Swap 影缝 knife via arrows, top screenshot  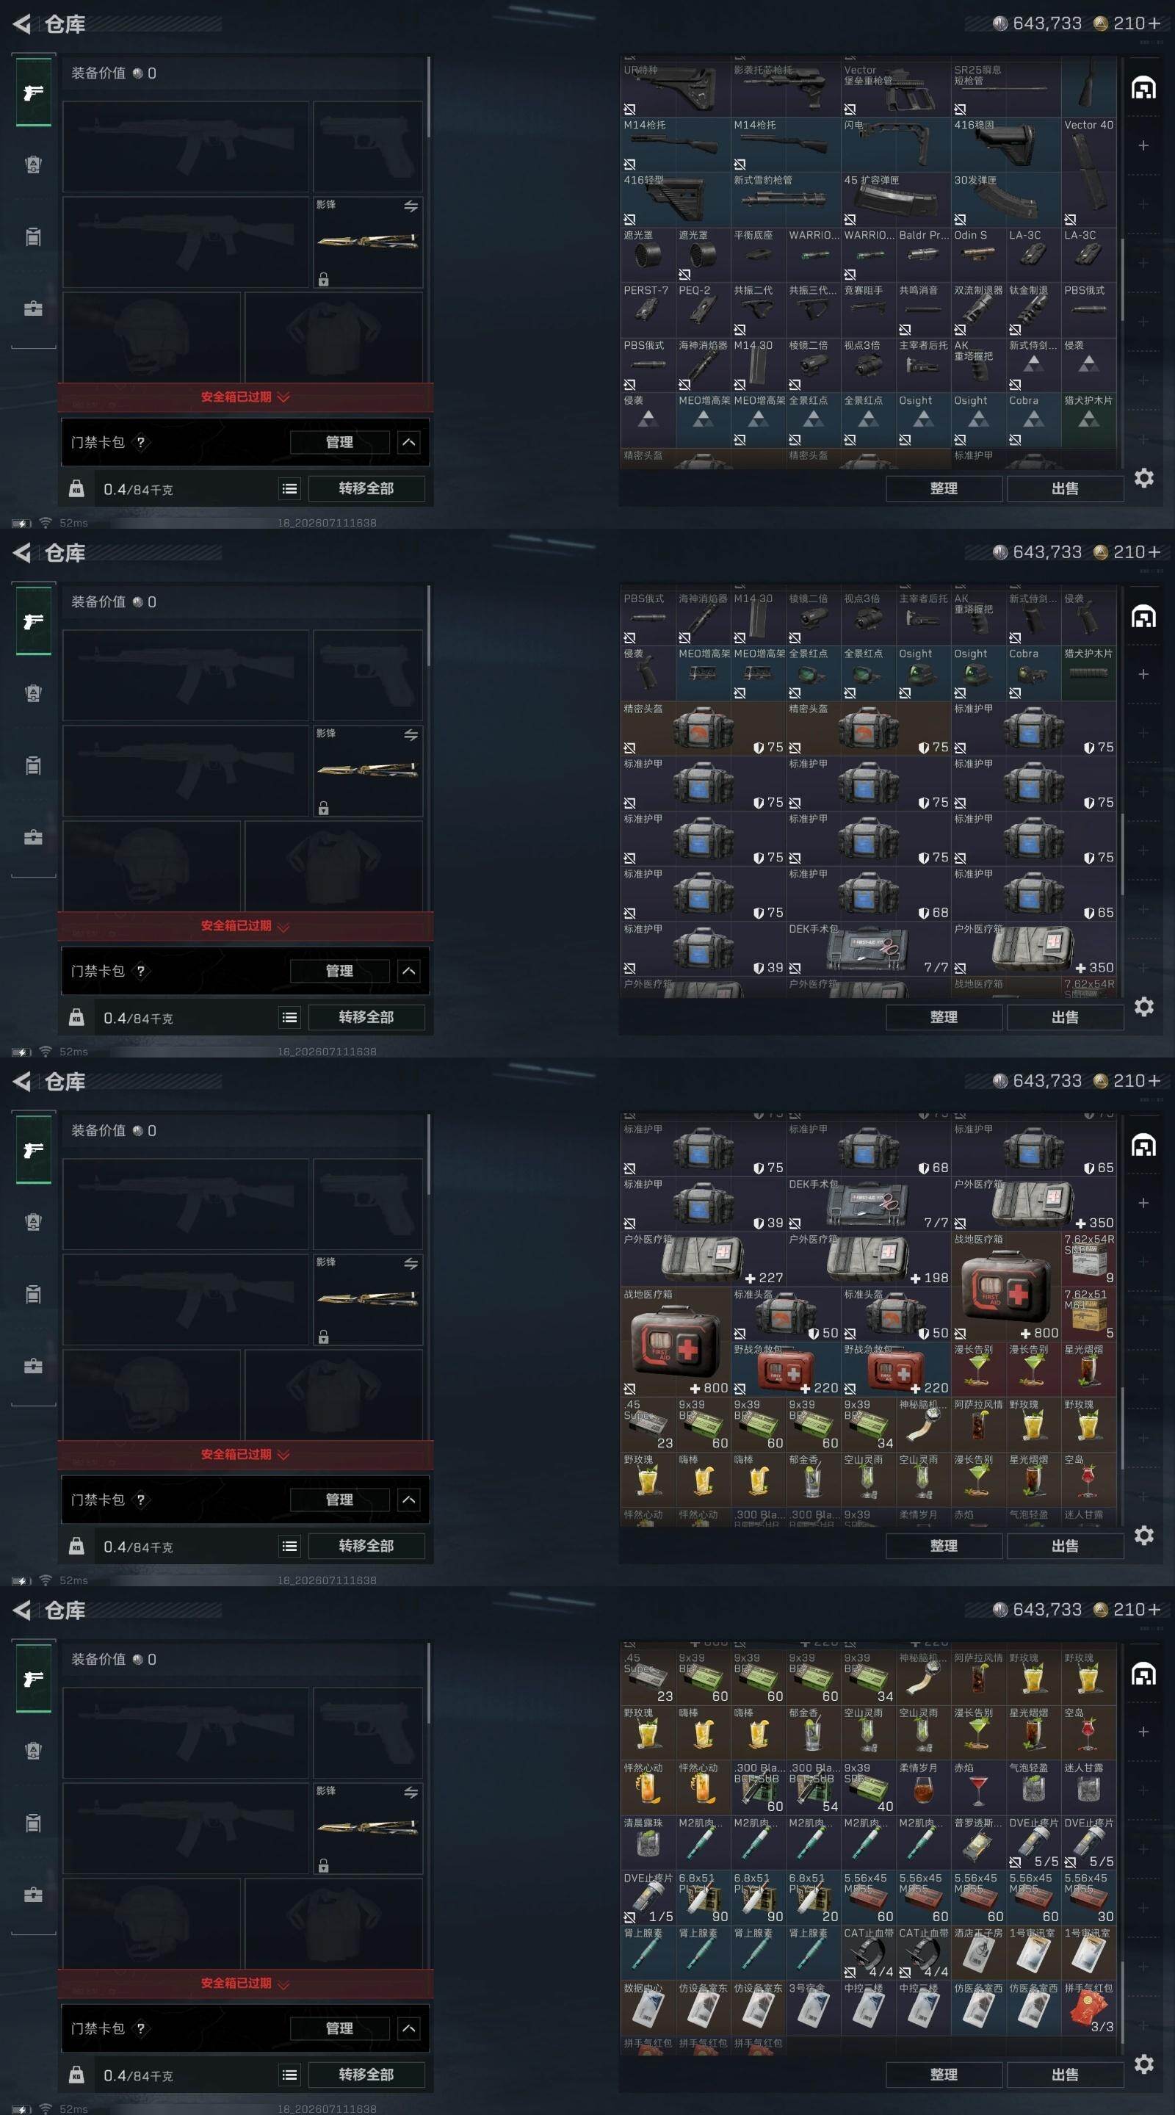[411, 206]
